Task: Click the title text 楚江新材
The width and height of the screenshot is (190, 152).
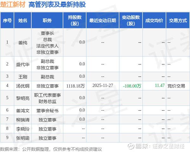Action: (x=13, y=5)
